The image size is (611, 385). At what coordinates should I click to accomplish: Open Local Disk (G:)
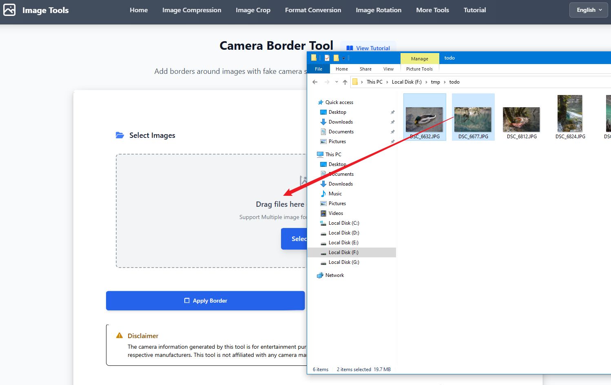(x=344, y=262)
